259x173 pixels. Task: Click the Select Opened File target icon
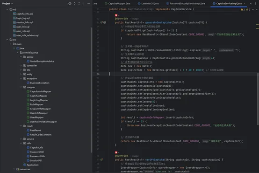pyautogui.click(x=70, y=3)
